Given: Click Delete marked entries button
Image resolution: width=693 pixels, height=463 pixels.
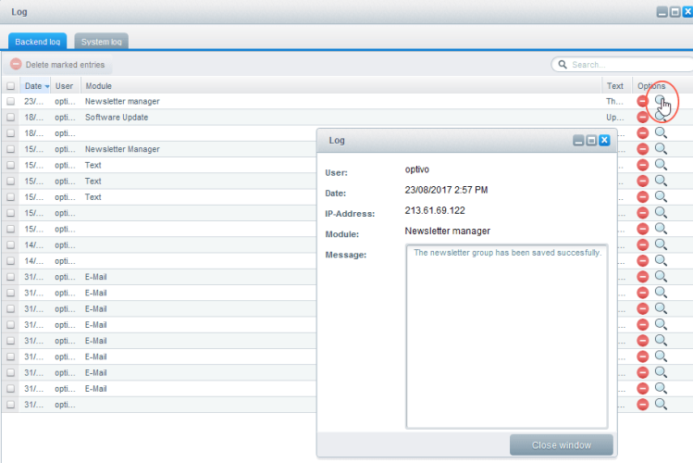Looking at the screenshot, I should (x=57, y=65).
